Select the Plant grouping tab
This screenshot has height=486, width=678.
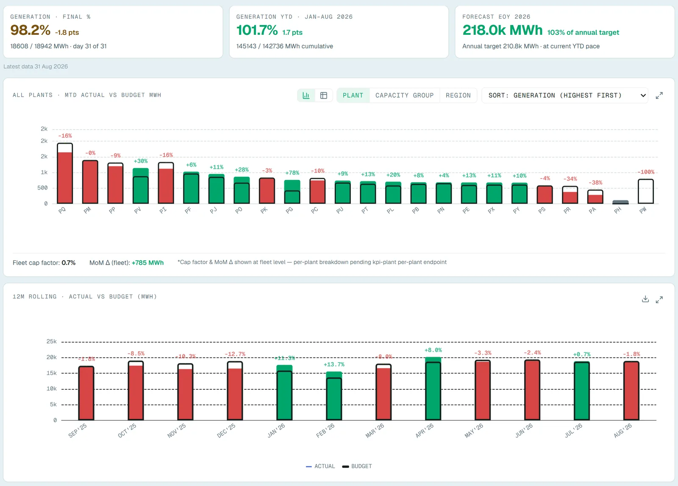tap(353, 95)
